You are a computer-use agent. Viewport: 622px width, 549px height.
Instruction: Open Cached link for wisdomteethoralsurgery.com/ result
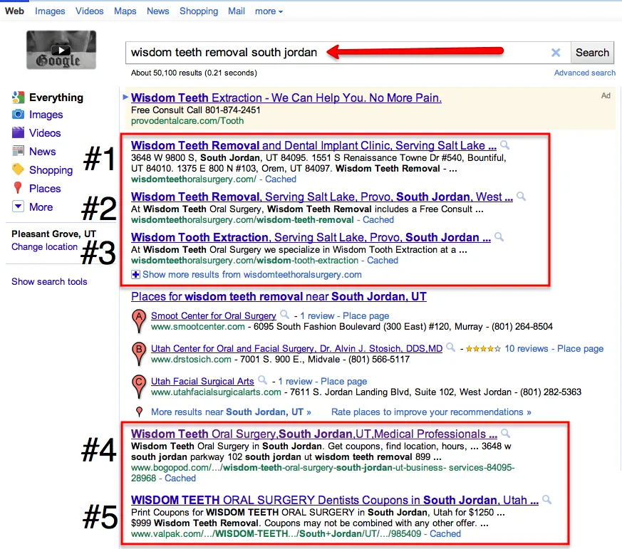[281, 179]
